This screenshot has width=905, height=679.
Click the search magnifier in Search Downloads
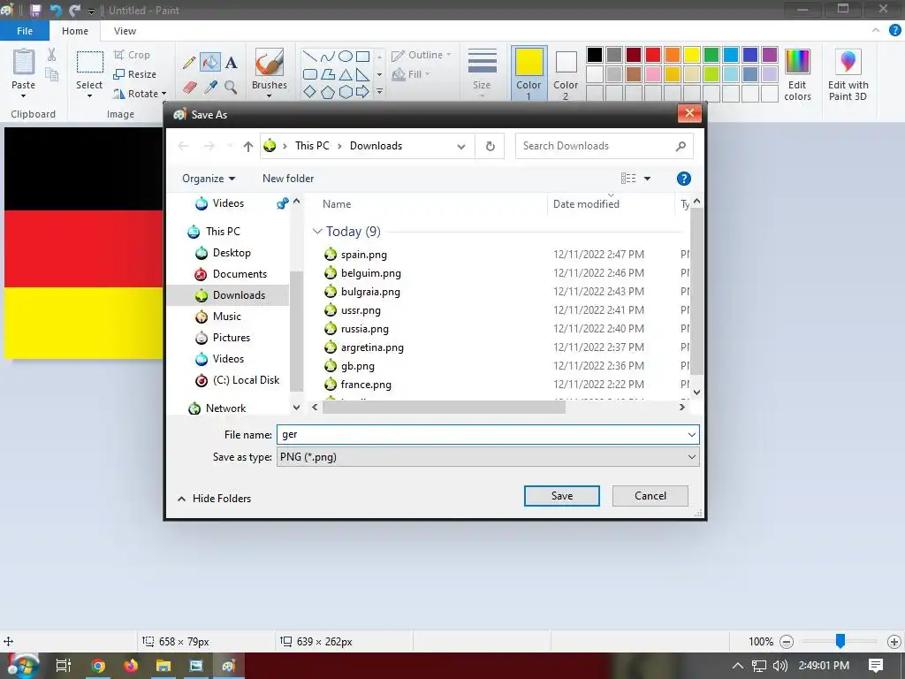[x=681, y=146]
